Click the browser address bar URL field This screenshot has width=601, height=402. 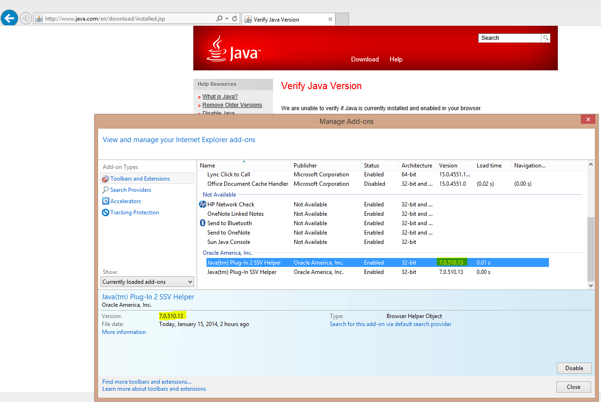(125, 19)
